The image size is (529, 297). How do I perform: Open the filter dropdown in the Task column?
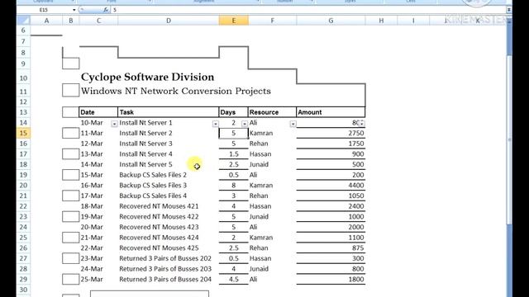[215, 124]
